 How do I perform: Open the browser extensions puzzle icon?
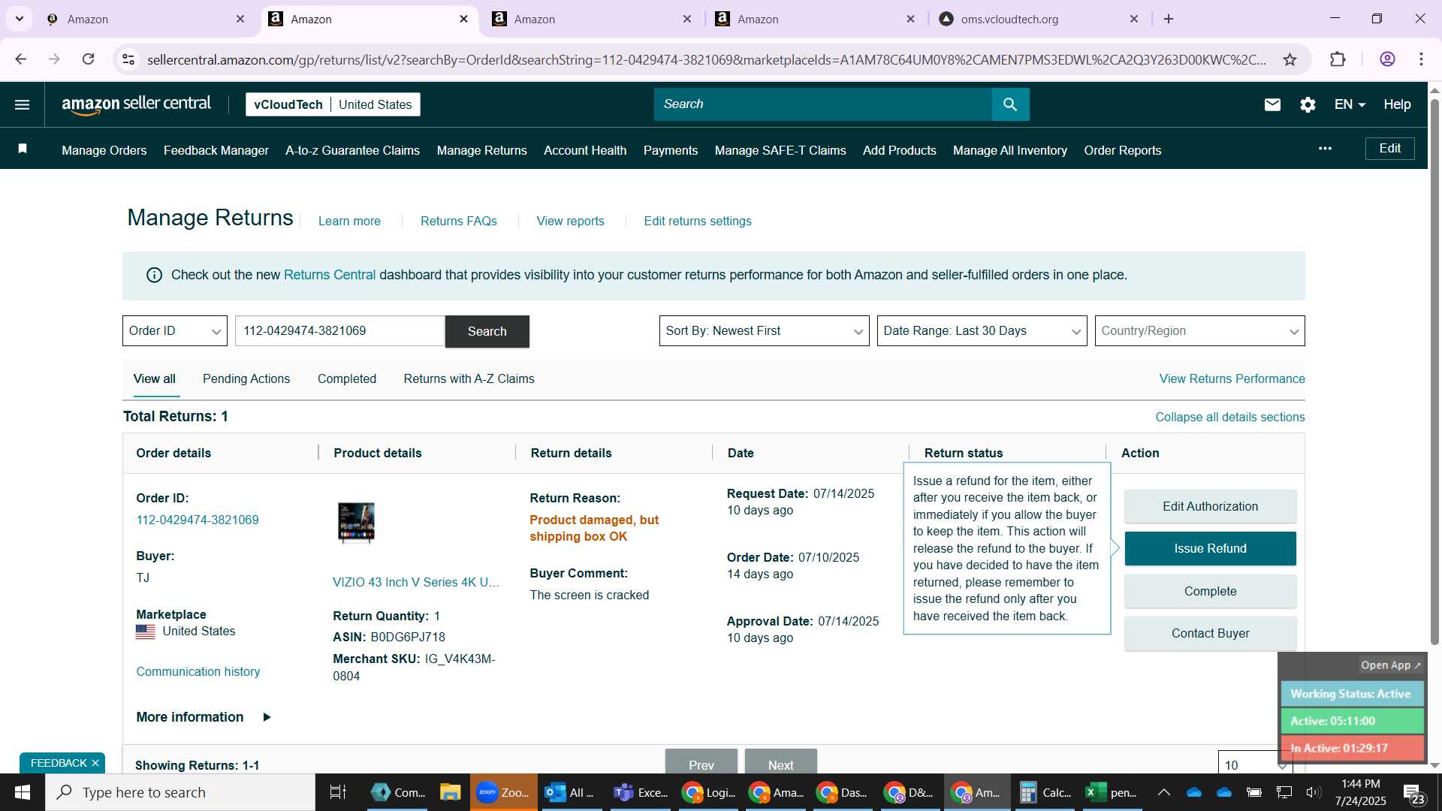tap(1338, 59)
